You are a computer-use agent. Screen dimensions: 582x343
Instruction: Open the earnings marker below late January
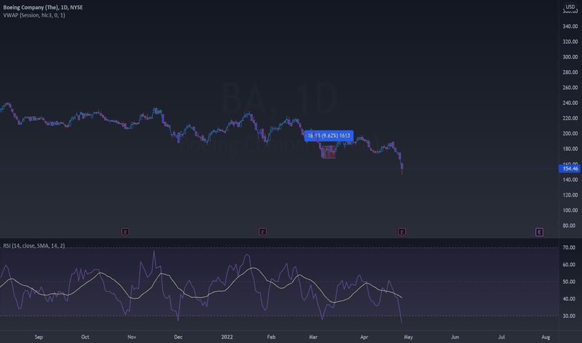click(262, 232)
